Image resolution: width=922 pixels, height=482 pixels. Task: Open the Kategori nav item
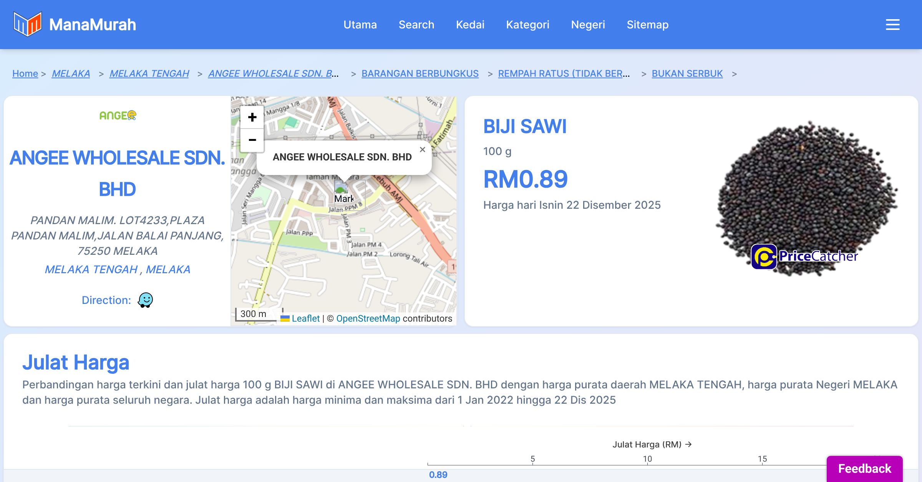pyautogui.click(x=527, y=25)
